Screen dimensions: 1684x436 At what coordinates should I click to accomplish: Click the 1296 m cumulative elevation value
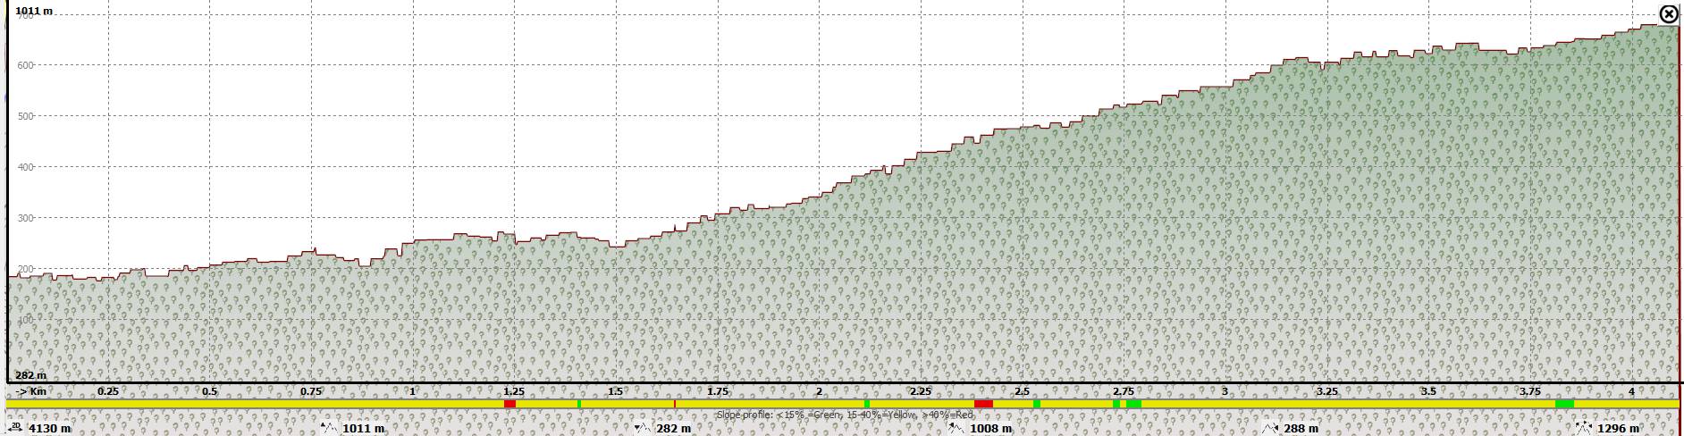pyautogui.click(x=1618, y=429)
